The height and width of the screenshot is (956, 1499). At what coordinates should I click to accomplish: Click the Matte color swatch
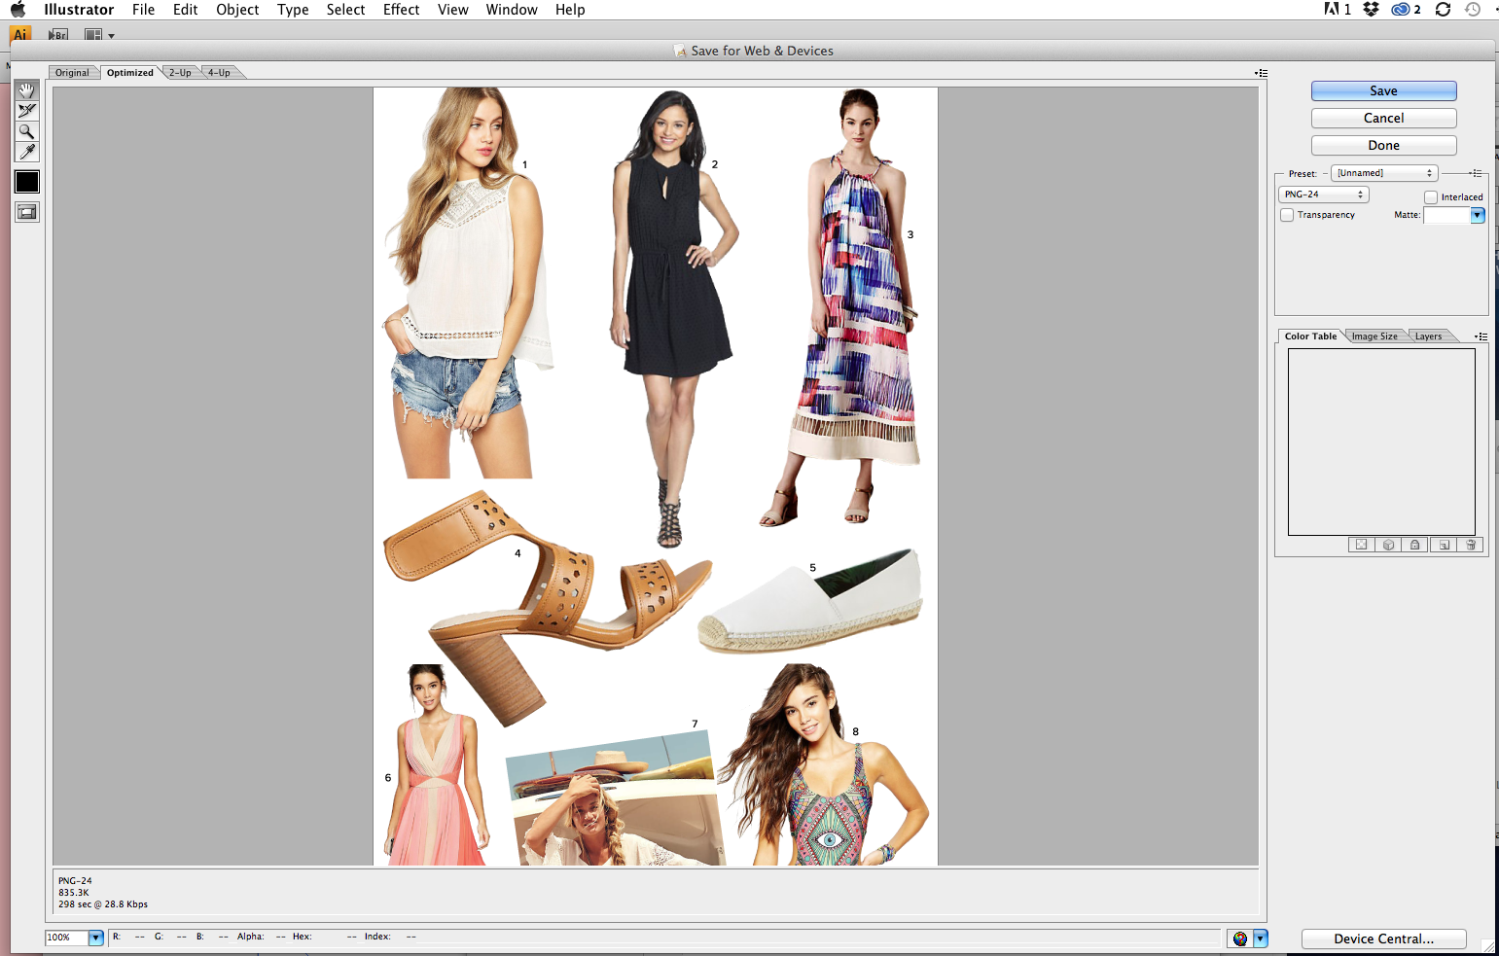pyautogui.click(x=1446, y=216)
